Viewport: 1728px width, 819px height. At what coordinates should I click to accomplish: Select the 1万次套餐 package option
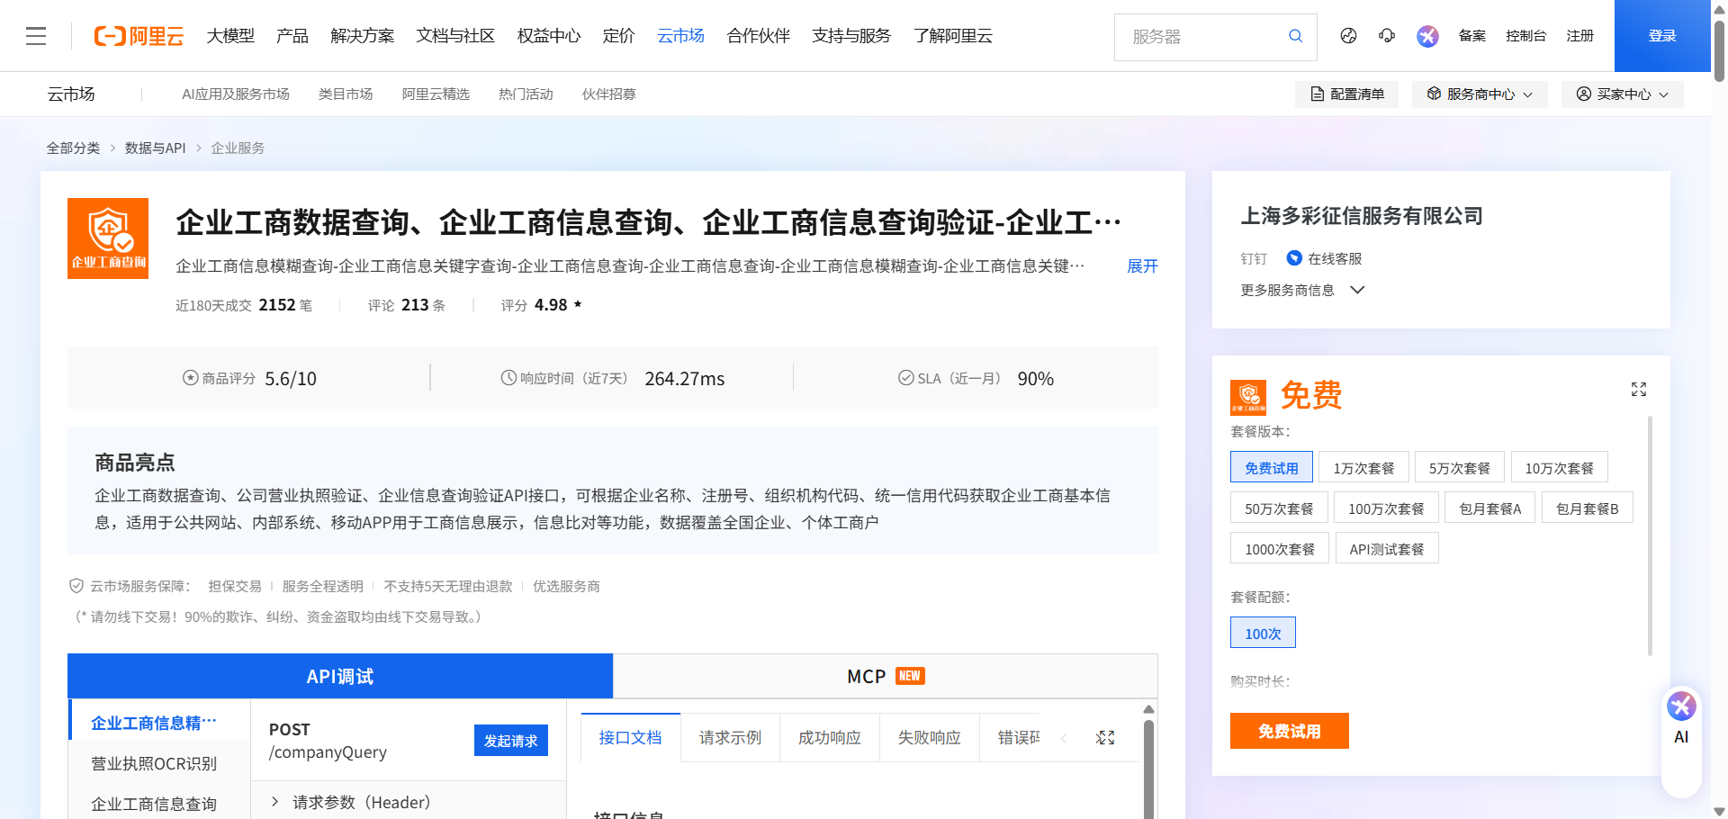tap(1363, 468)
